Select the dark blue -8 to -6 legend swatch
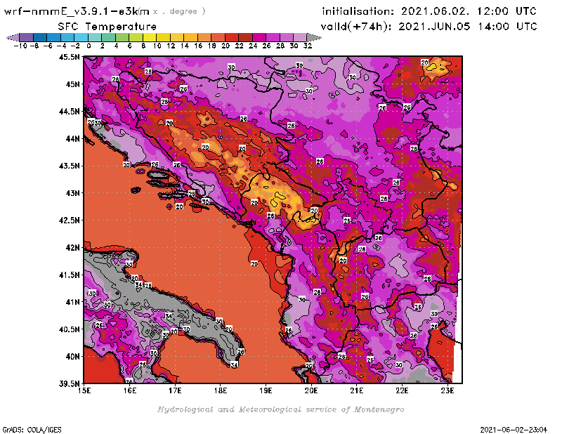This screenshot has width=562, height=434. click(x=40, y=37)
